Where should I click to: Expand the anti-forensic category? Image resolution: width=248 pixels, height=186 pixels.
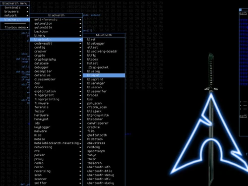pyautogui.click(x=56, y=19)
